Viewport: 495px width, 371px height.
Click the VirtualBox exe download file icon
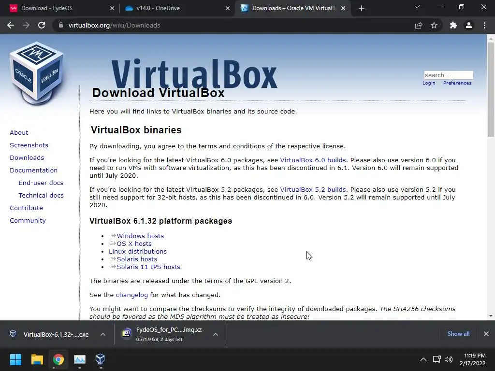[x=13, y=334]
